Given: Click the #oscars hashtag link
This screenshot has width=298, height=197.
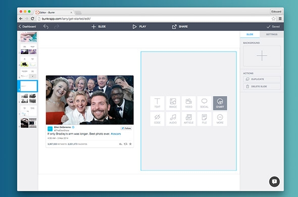Looking at the screenshot, I should click(x=116, y=134).
